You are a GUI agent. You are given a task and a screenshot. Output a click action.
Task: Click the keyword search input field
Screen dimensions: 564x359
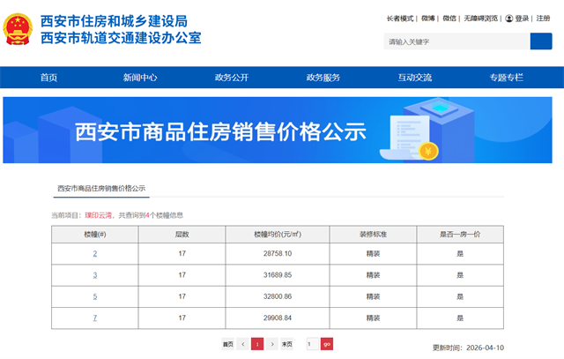456,41
